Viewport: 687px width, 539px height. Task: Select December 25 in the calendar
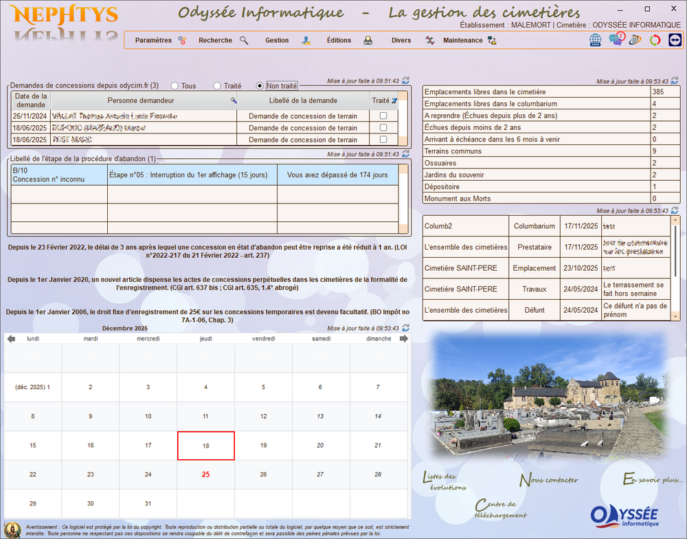205,474
